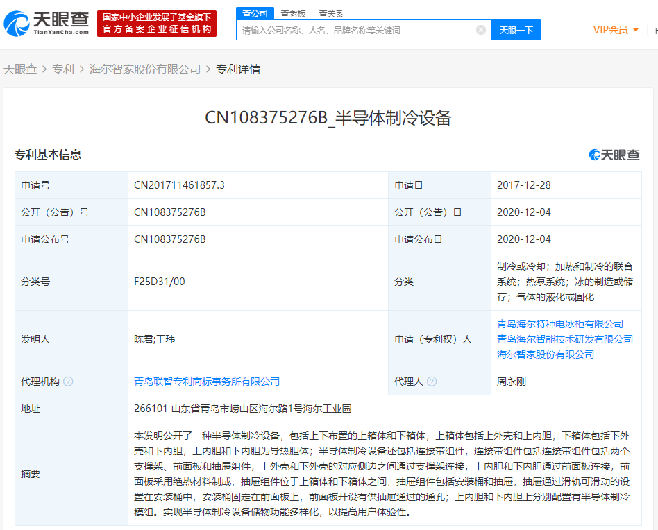Select 申请公布日 value 2020-12-04
The height and width of the screenshot is (530, 658).
524,239
